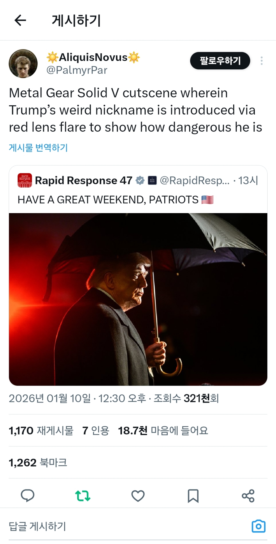Open the share icon
Image resolution: width=276 pixels, height=544 pixels.
coord(248,496)
